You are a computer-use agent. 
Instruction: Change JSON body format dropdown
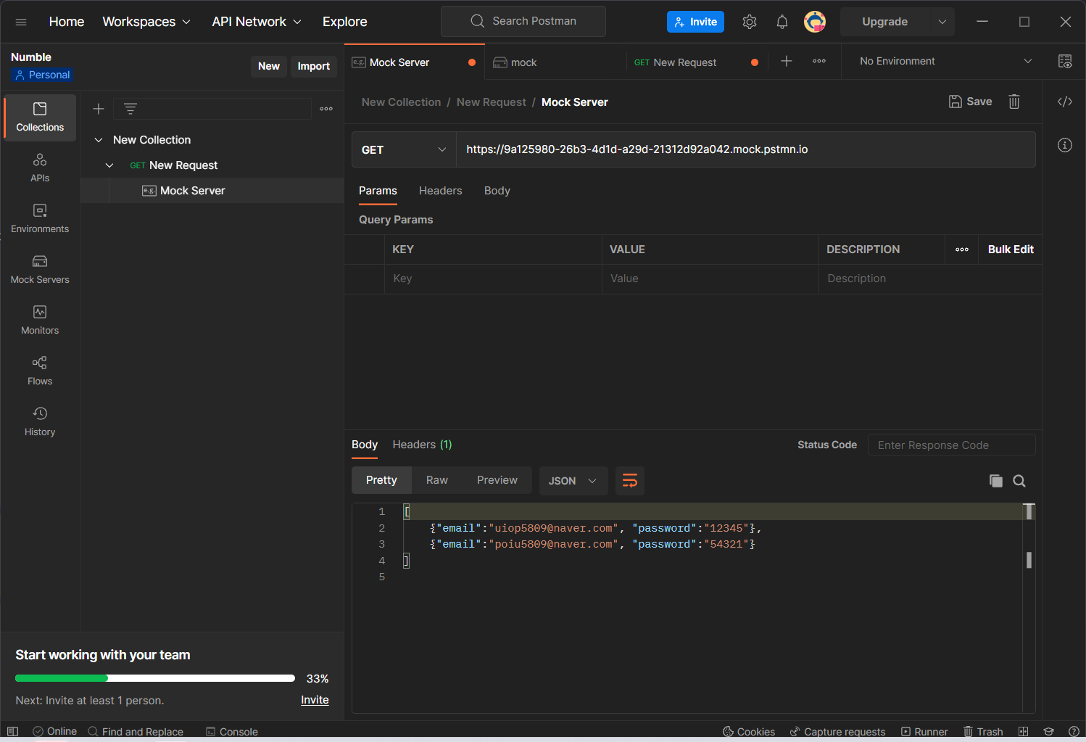point(573,481)
